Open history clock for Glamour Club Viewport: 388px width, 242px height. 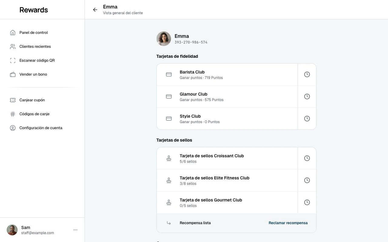pos(307,96)
